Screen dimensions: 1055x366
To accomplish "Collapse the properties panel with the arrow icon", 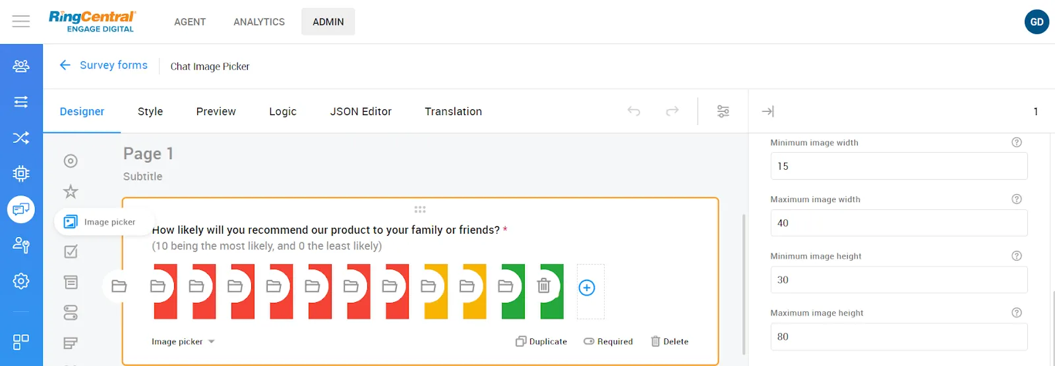I will pos(768,111).
